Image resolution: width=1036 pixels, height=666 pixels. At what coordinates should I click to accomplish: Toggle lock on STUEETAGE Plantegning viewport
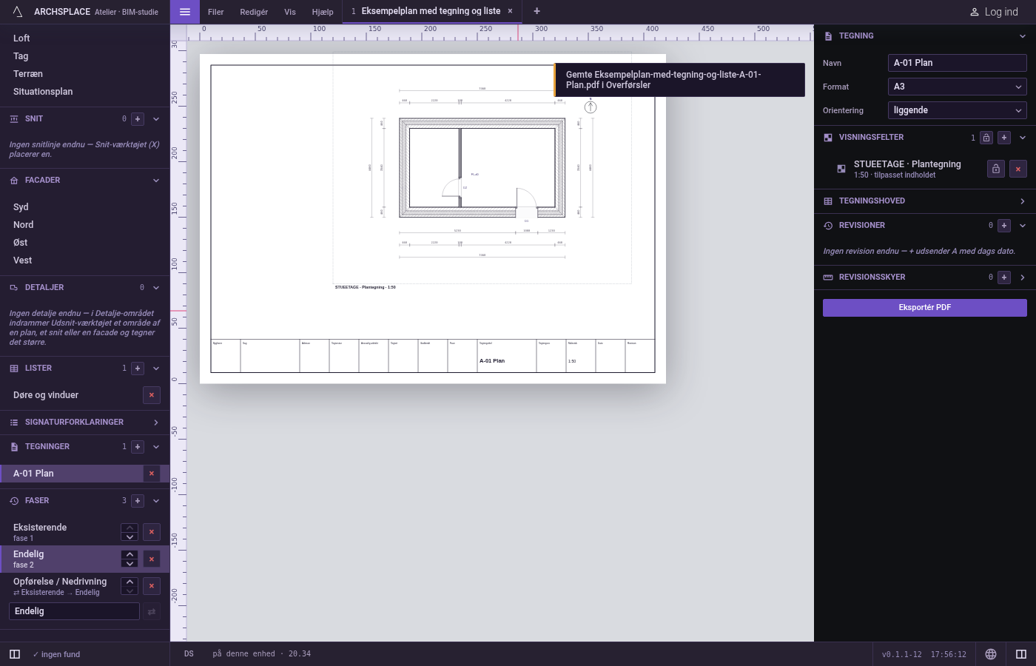click(996, 169)
